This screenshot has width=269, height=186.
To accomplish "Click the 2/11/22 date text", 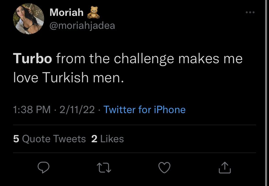I will click(77, 110).
